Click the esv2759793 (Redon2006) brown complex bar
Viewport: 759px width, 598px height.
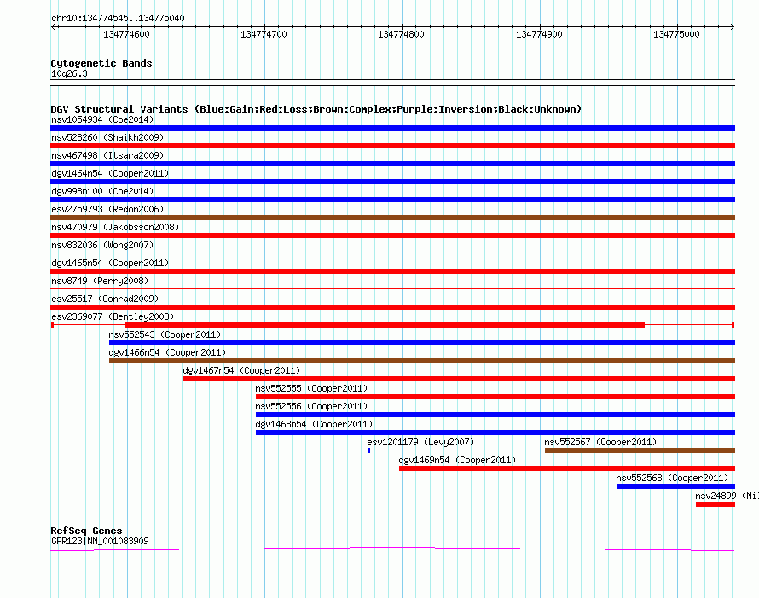click(x=392, y=218)
